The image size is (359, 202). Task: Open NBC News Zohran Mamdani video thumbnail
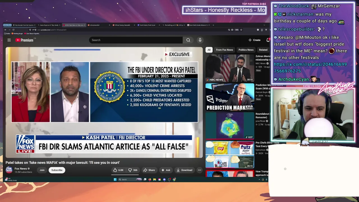coord(230,68)
